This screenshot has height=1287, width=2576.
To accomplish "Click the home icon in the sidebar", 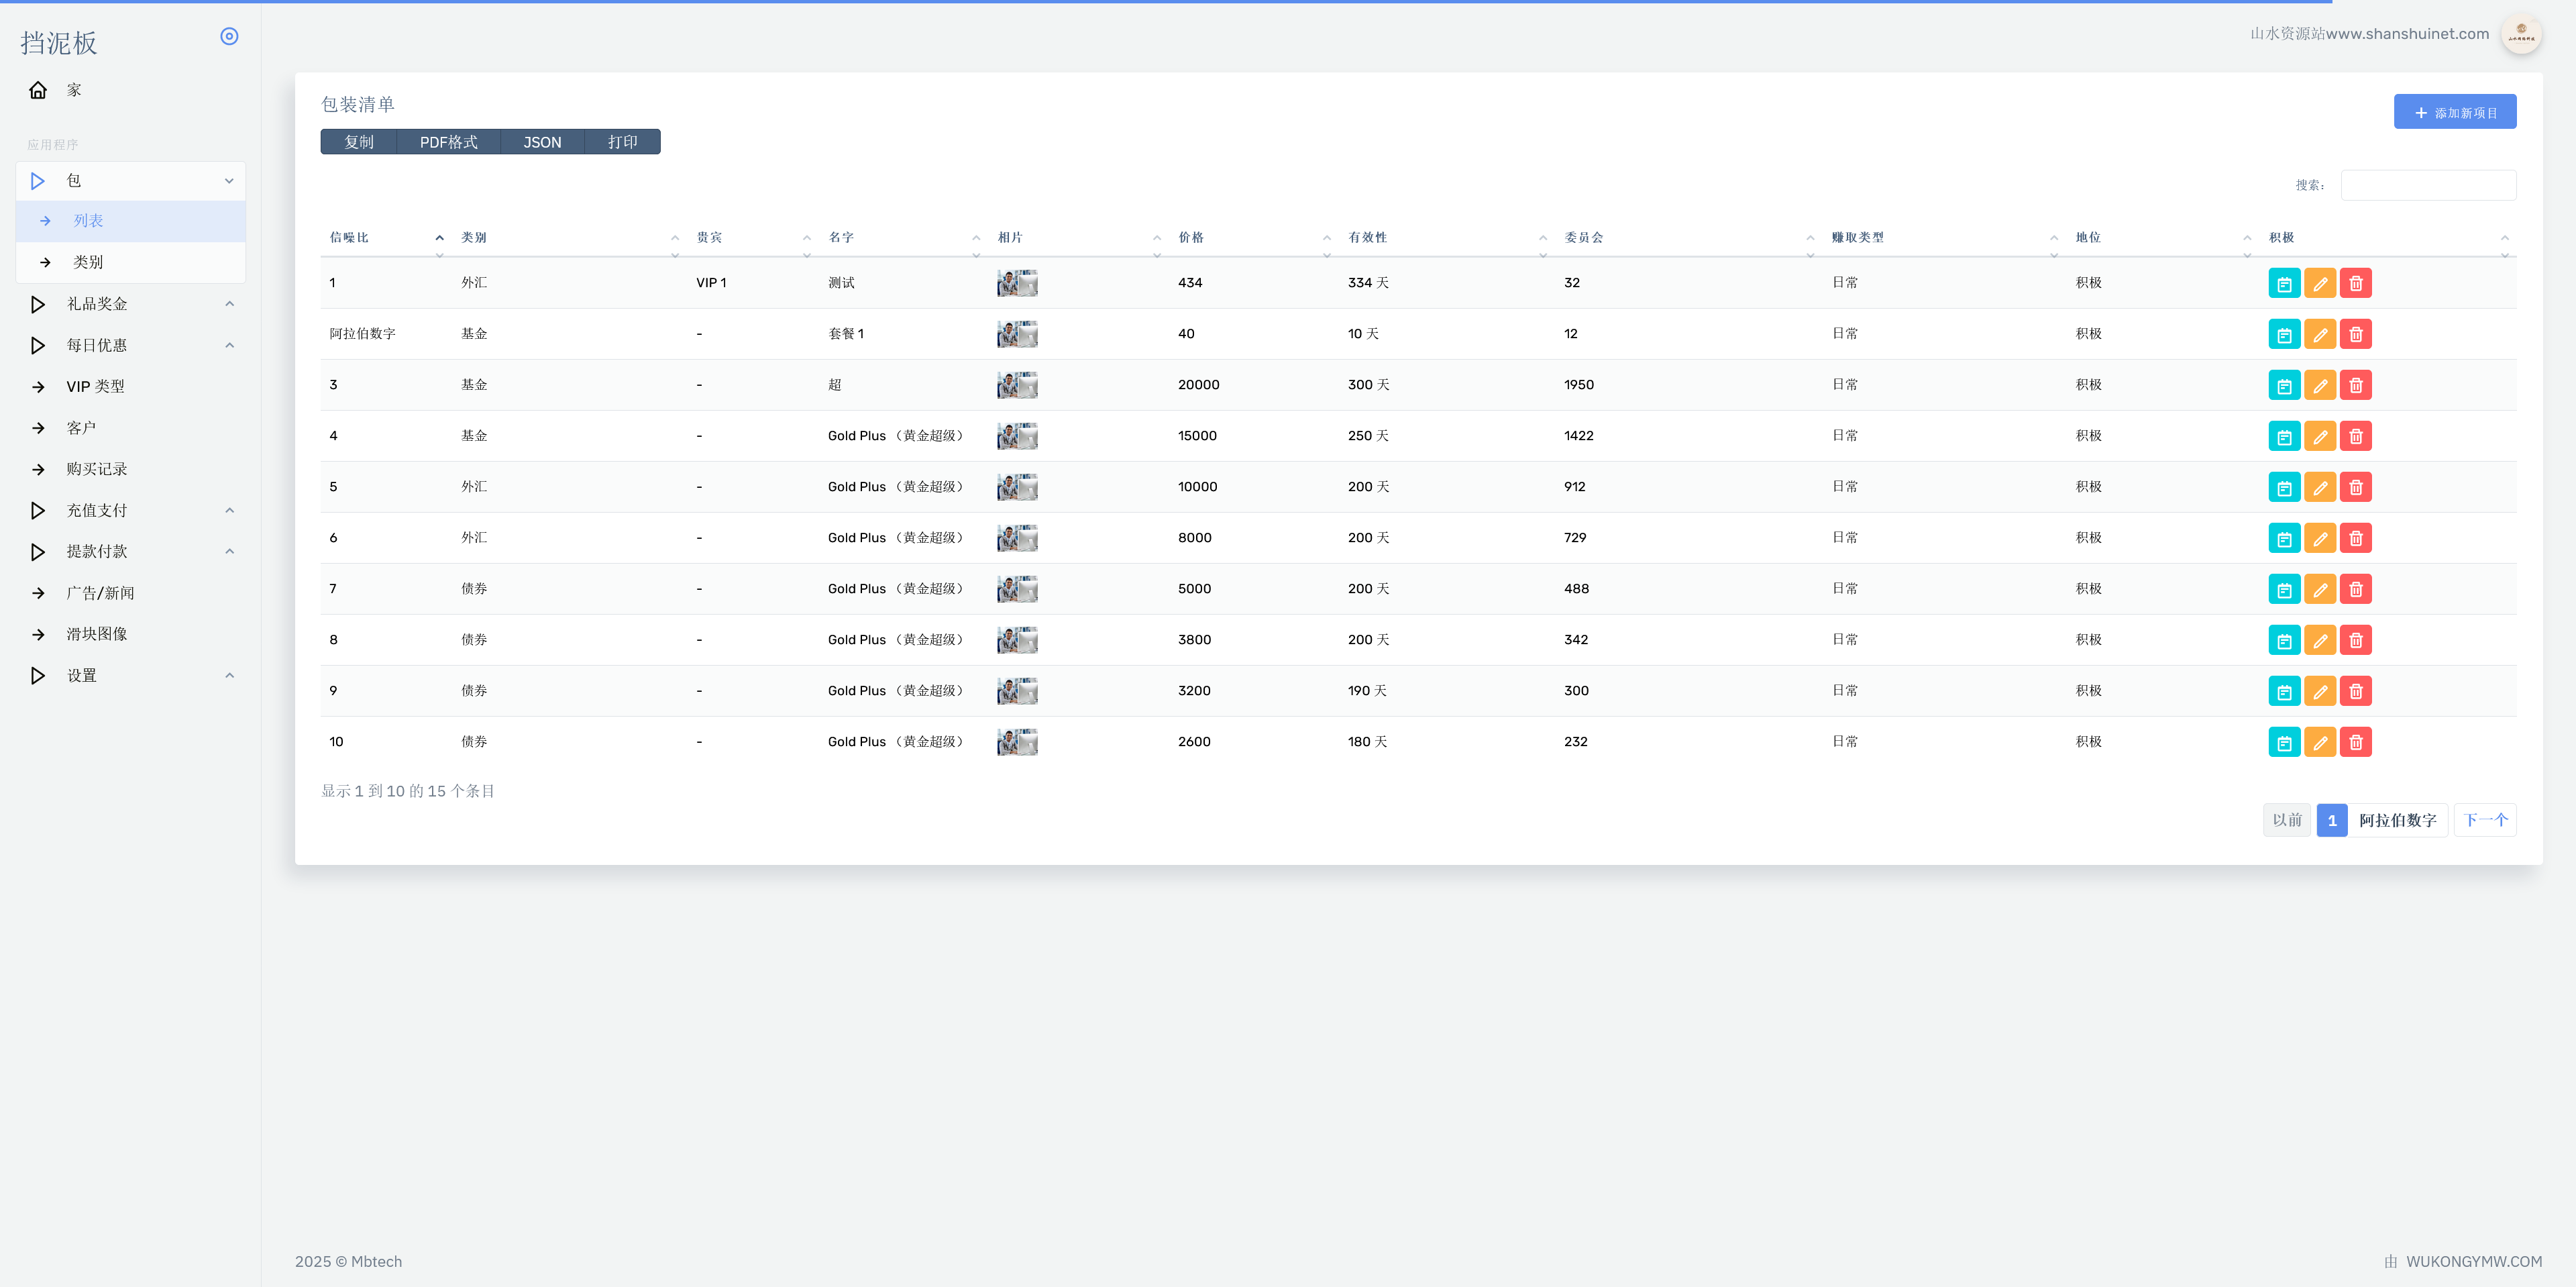I will click(x=38, y=90).
